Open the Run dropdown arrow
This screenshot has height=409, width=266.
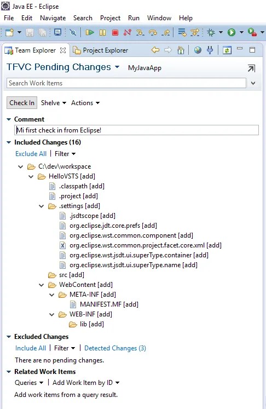click(x=241, y=32)
